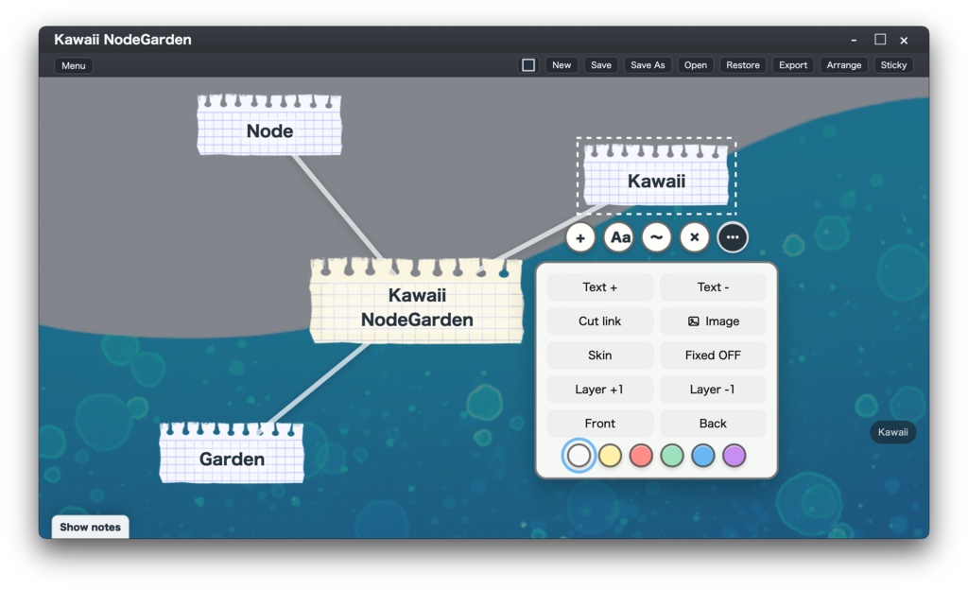The height and width of the screenshot is (590, 968).
Task: Click the Aa text edit icon
Action: pyautogui.click(x=620, y=237)
